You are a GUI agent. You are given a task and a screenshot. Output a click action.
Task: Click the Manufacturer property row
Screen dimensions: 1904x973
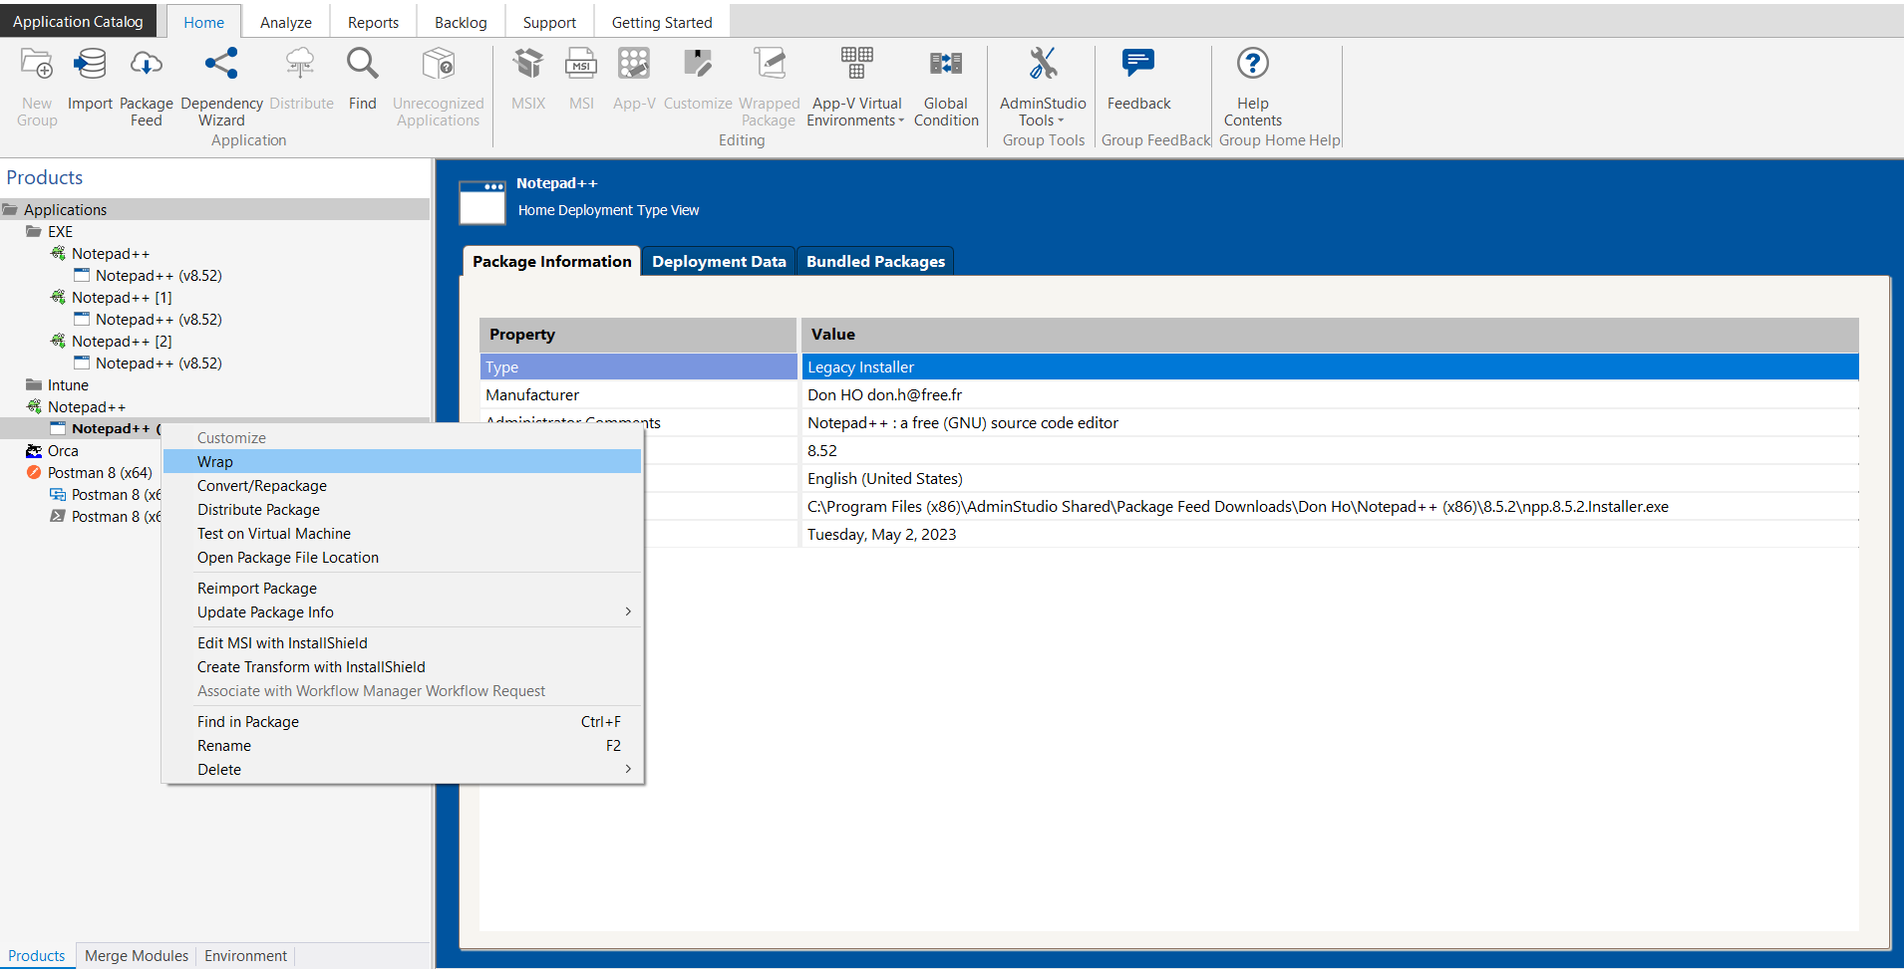pos(532,395)
